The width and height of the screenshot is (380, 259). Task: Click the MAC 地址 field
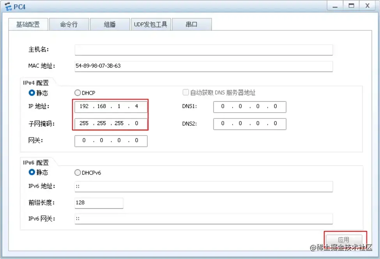point(203,66)
